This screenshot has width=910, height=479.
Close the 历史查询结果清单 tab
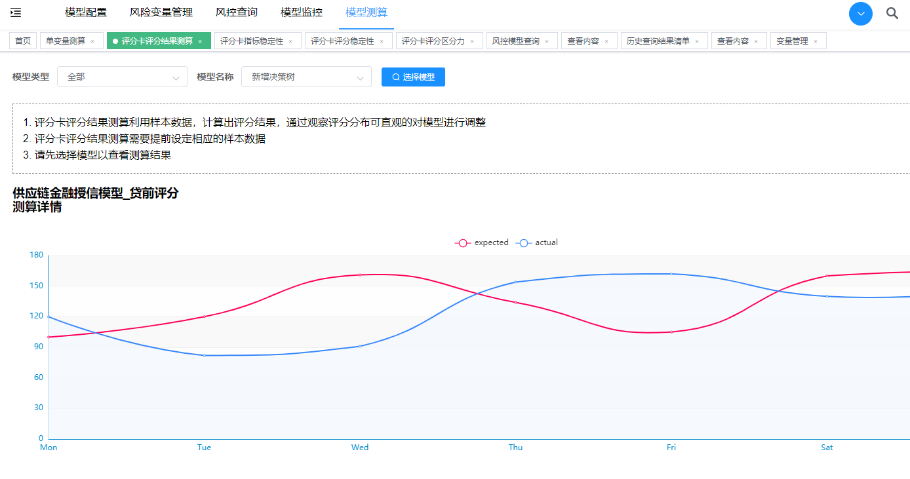click(697, 41)
